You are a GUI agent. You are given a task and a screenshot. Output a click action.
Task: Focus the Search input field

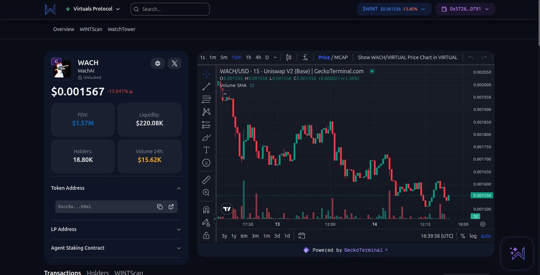pos(170,9)
